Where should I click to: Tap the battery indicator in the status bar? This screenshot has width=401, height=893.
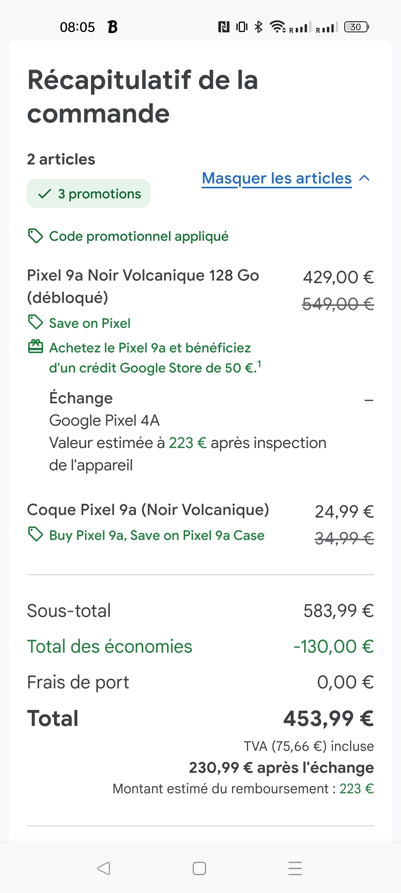click(x=356, y=27)
